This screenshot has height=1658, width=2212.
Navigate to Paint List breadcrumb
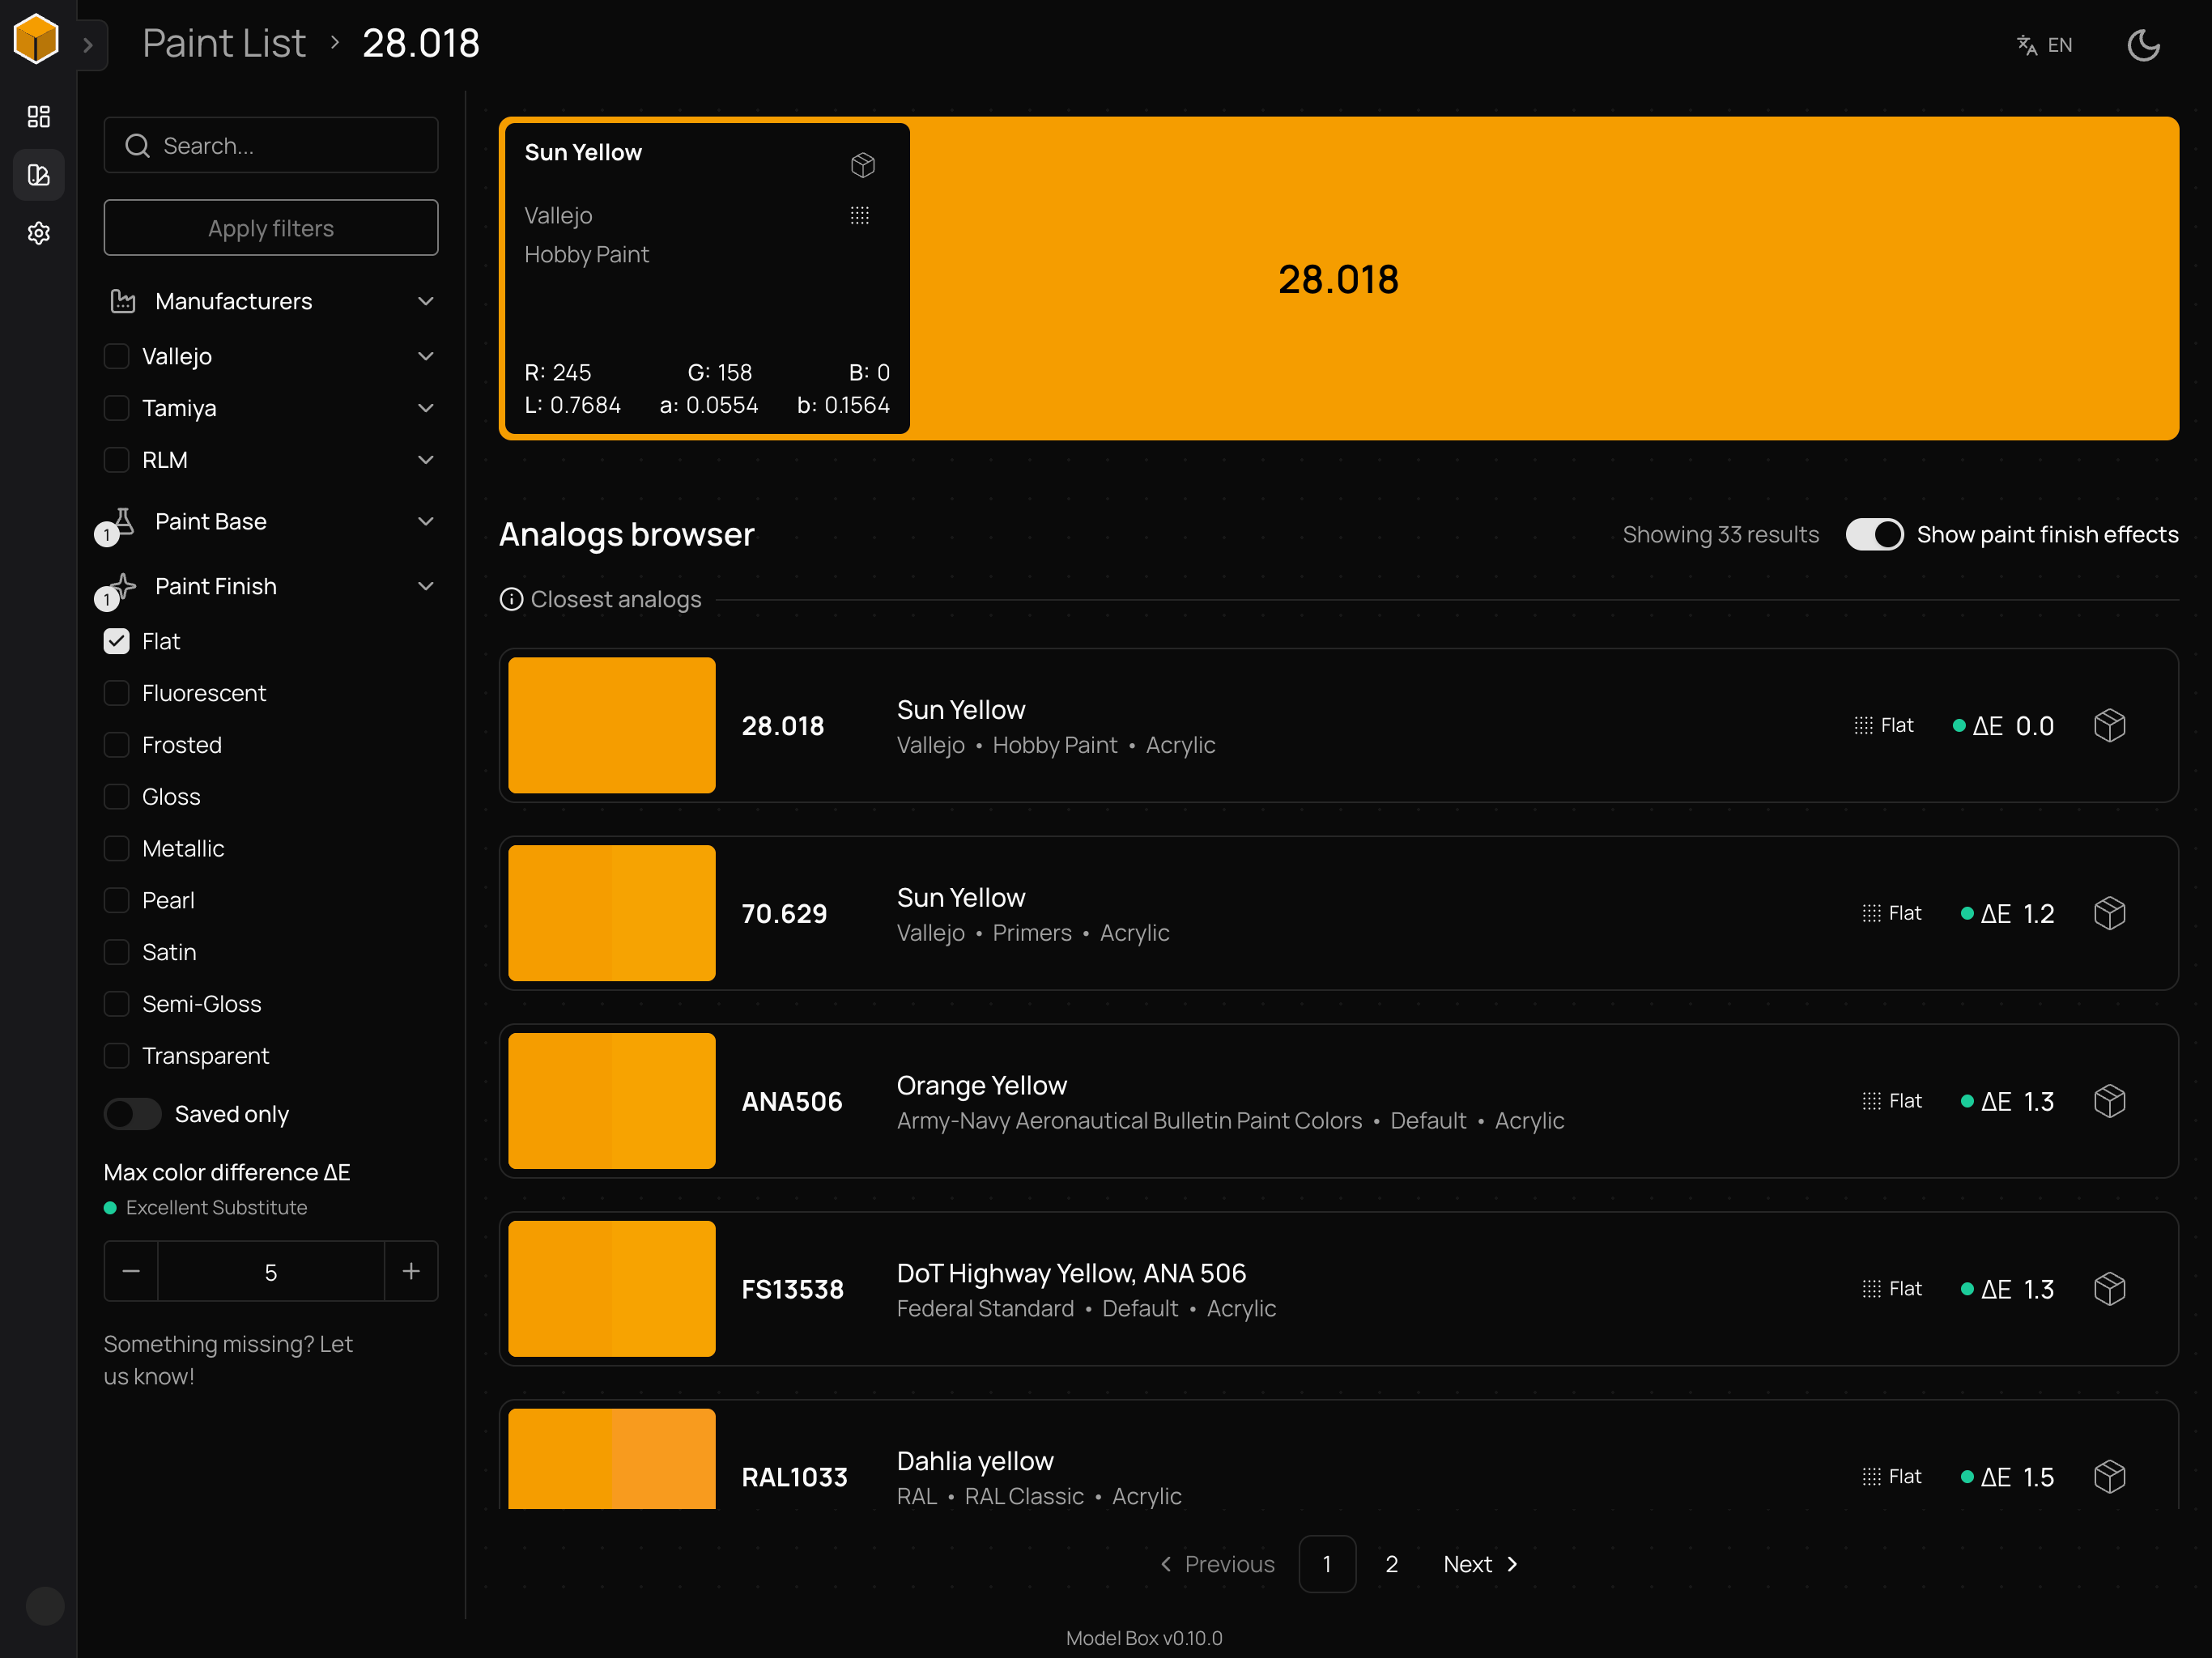tap(224, 43)
